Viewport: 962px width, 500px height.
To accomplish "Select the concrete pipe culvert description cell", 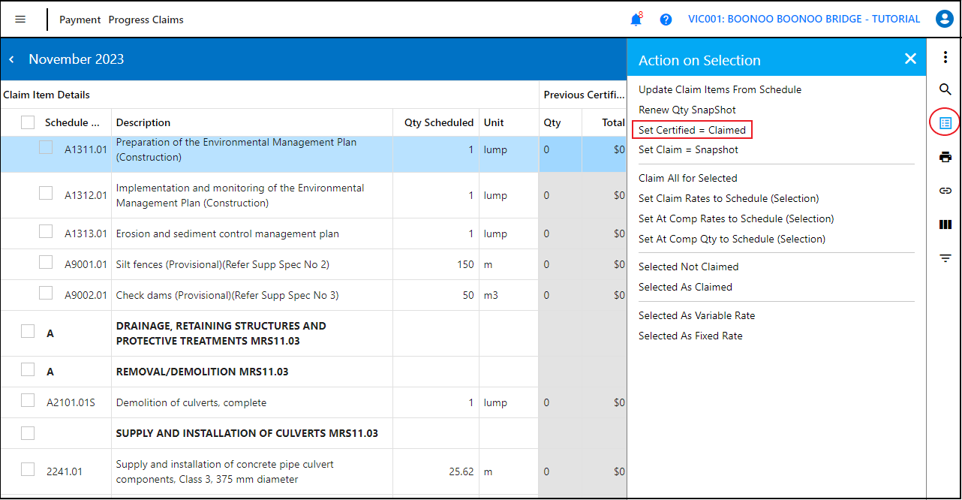I will pos(252,471).
